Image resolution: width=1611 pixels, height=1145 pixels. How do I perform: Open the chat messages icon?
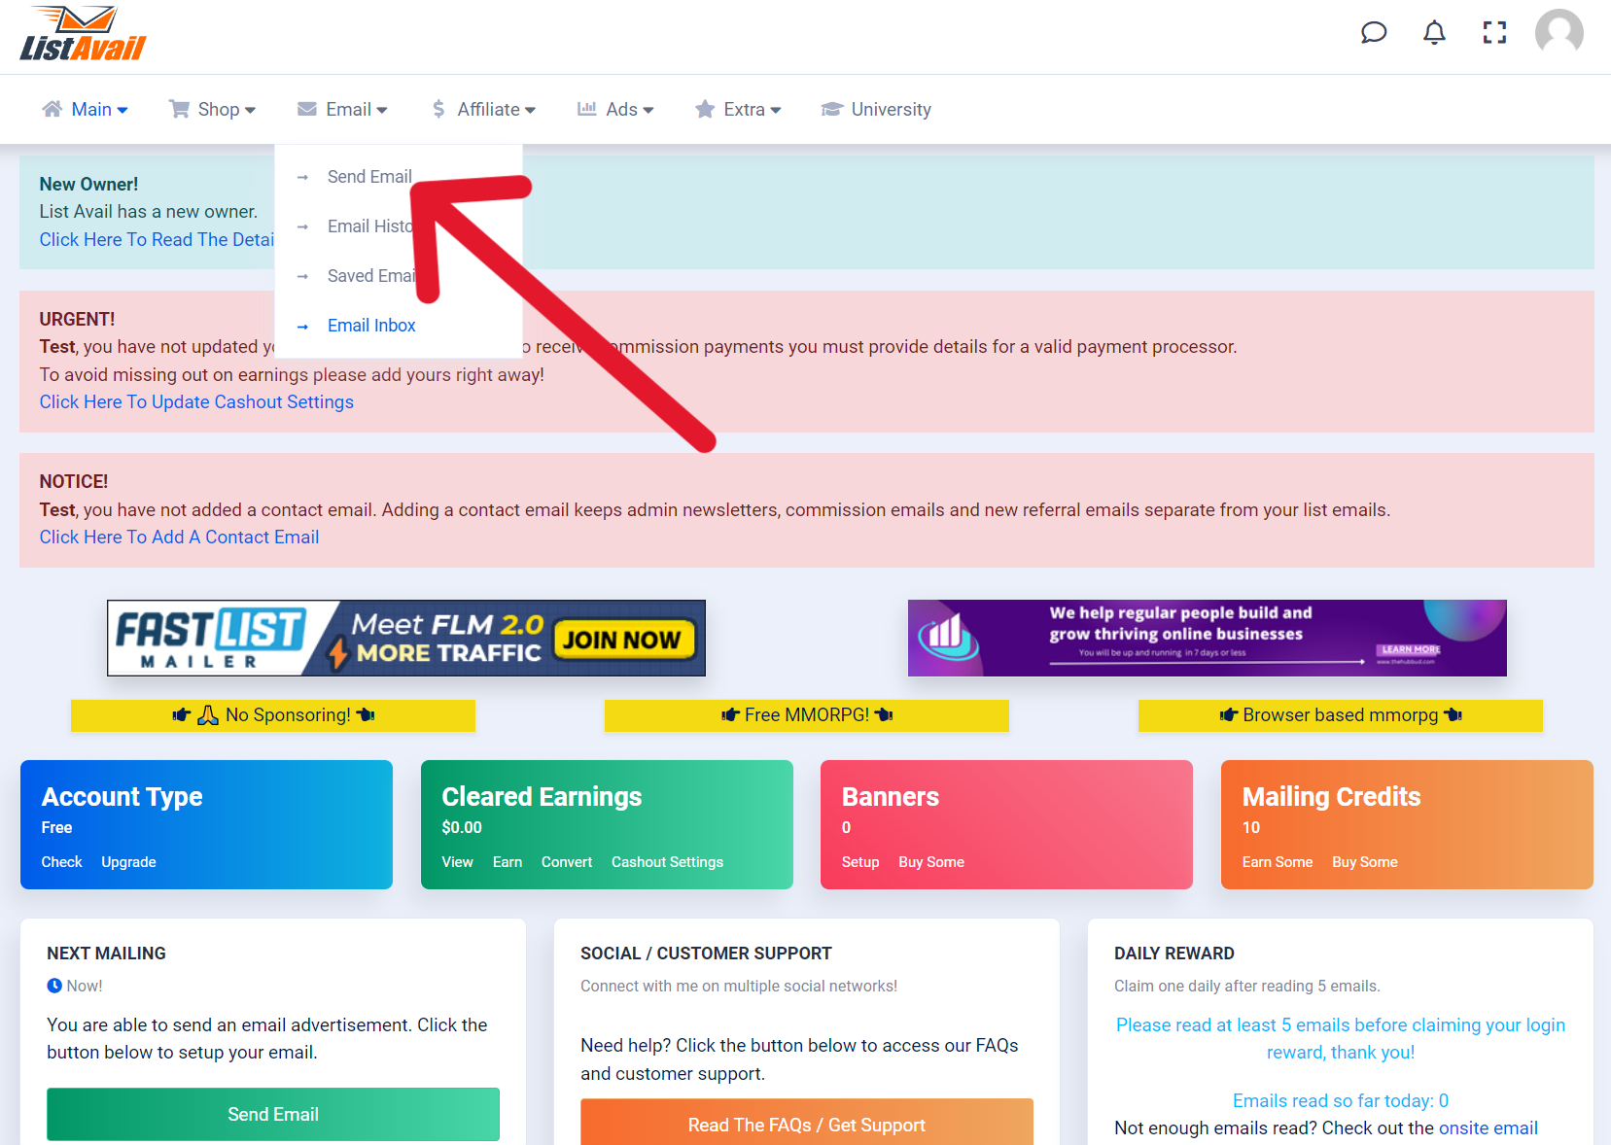click(1373, 33)
